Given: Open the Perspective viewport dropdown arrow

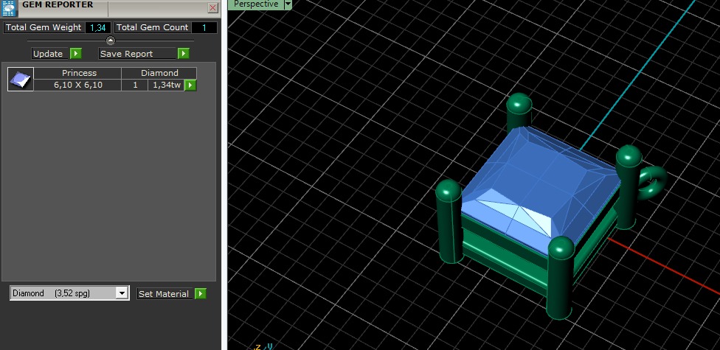Looking at the screenshot, I should click(x=288, y=4).
